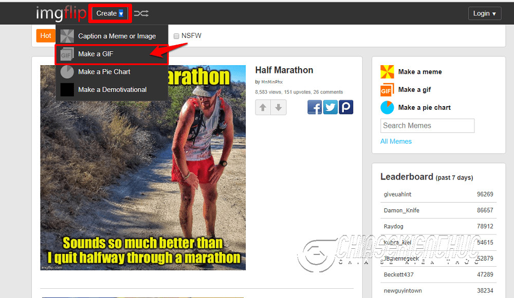
Task: Click the orange sidebar GIF icon
Action: click(x=387, y=90)
